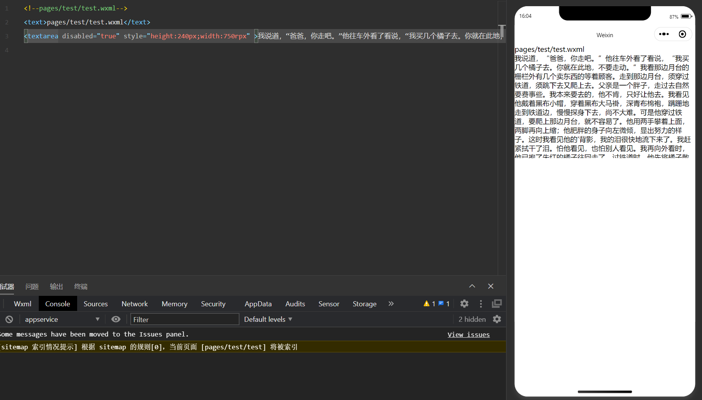Switch to the Wxml tab
The width and height of the screenshot is (702, 400).
click(22, 304)
